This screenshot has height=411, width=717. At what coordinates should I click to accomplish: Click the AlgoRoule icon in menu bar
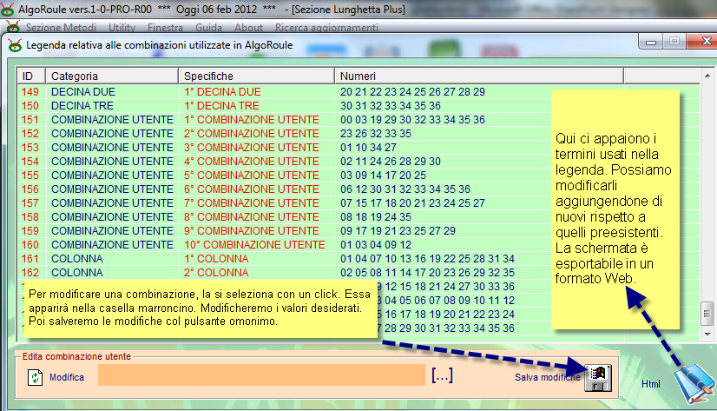point(13,28)
